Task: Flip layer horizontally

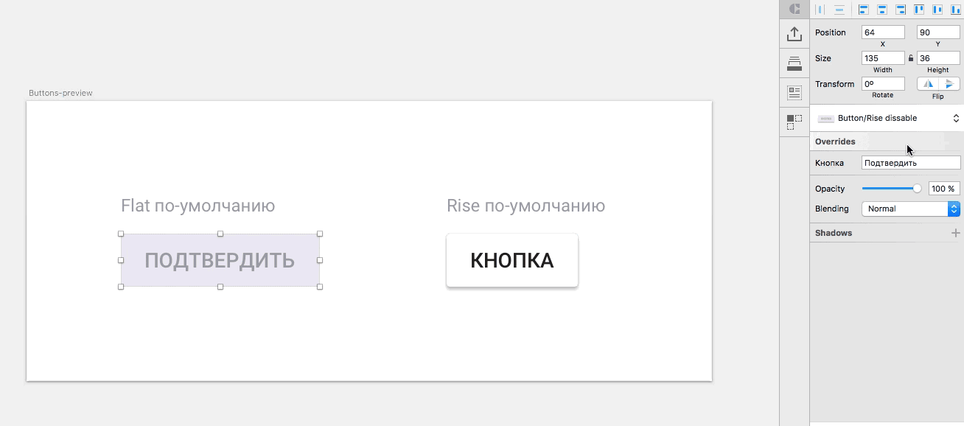Action: tap(928, 84)
